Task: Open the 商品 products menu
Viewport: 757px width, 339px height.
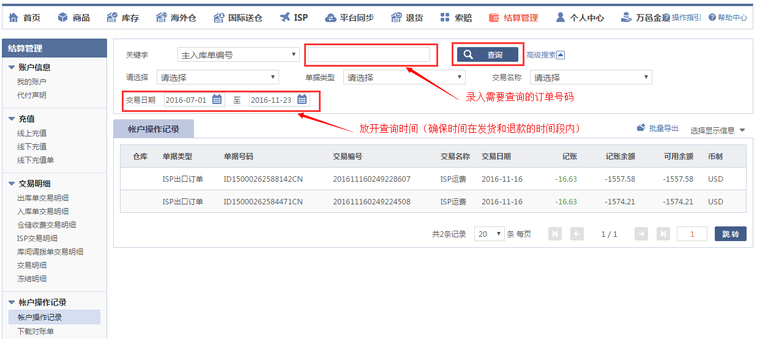Action: 74,18
